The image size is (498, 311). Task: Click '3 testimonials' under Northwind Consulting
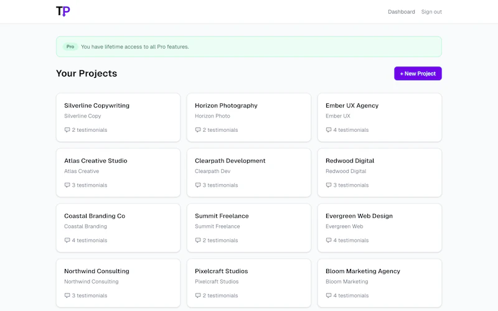(x=90, y=295)
